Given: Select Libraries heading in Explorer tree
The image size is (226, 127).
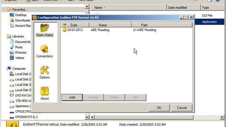Looking at the screenshot, I should (x=18, y=36).
